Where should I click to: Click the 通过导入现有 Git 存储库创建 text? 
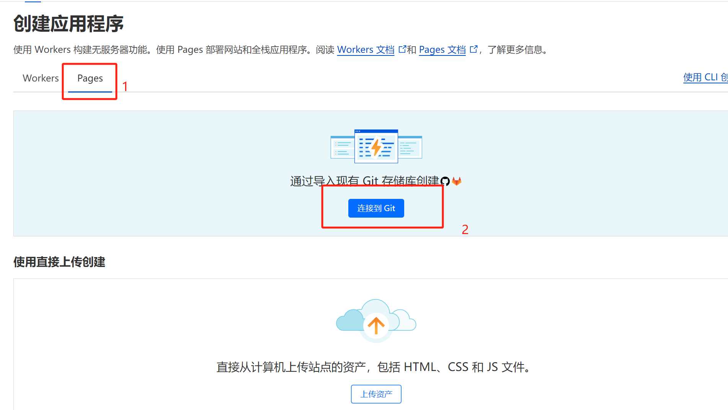(364, 181)
